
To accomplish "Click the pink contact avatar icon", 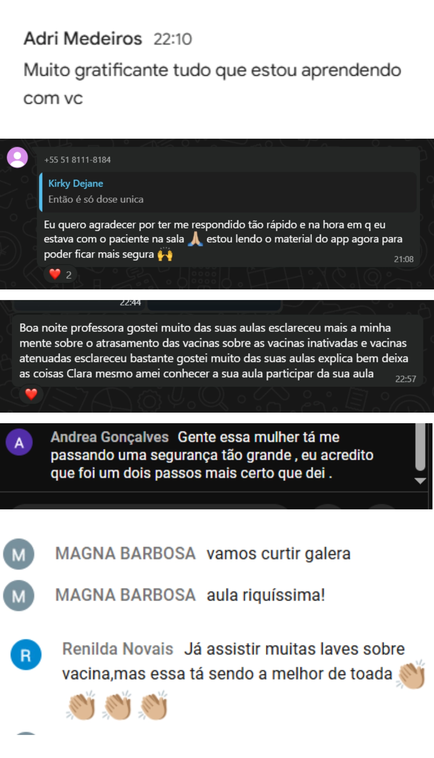I will 17,157.
